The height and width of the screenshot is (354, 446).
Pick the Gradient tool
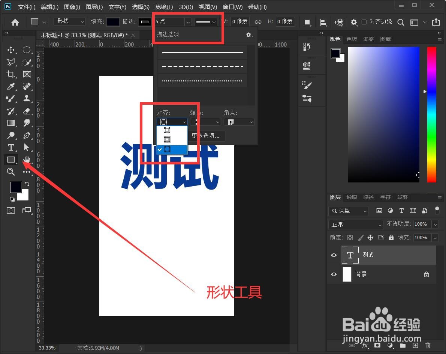10,123
